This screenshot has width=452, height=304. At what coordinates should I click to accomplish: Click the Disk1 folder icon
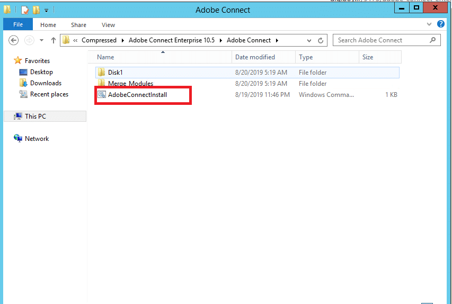(101, 72)
